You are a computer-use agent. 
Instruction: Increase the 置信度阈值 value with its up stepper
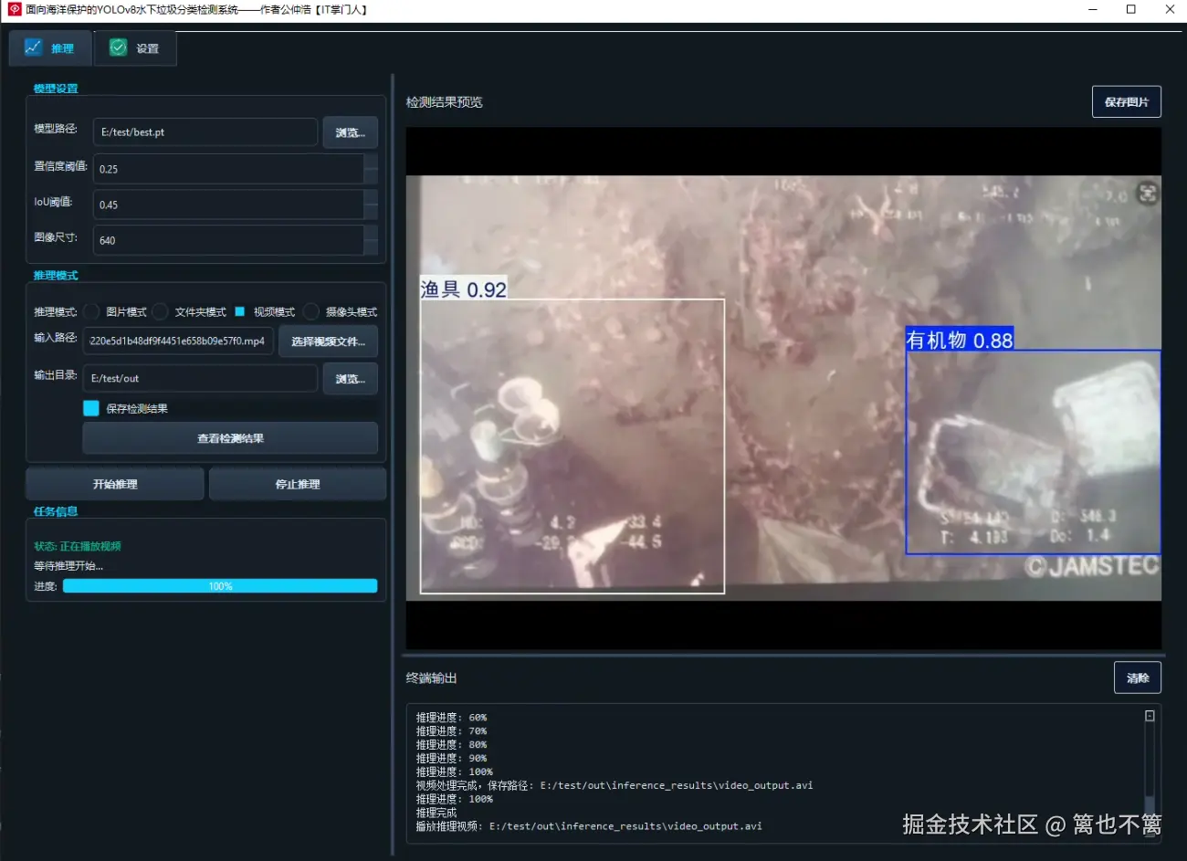(372, 162)
